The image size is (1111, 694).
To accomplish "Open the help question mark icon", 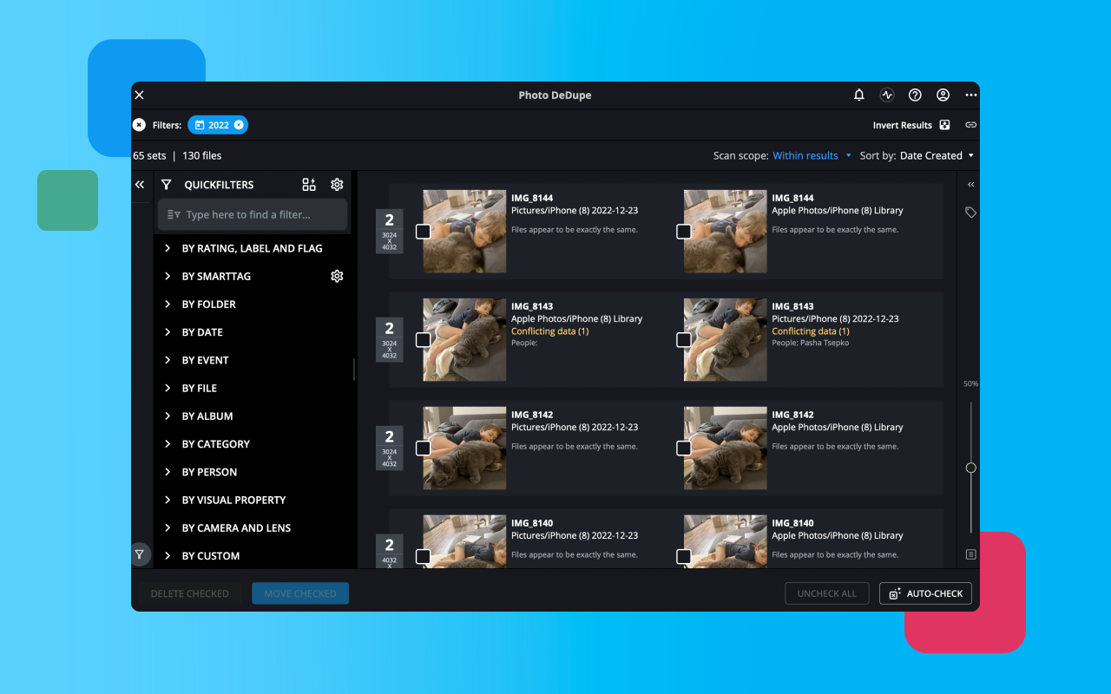I will point(915,95).
